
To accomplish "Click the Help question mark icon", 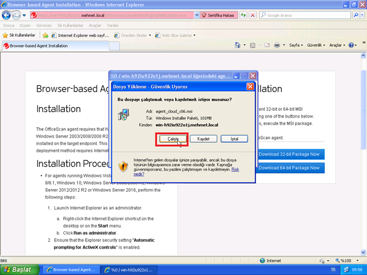I will click(351, 45).
